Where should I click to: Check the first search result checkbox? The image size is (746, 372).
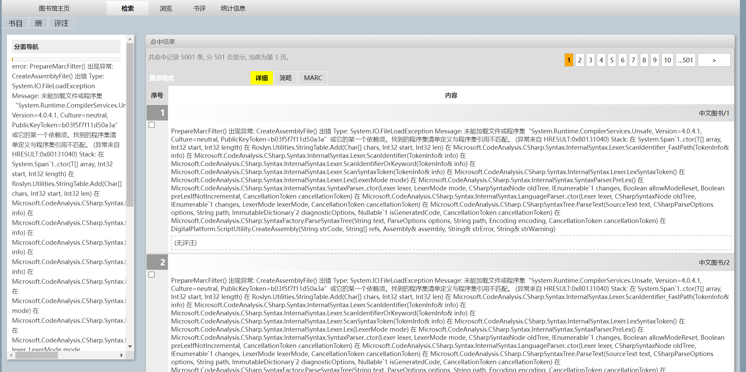point(151,125)
